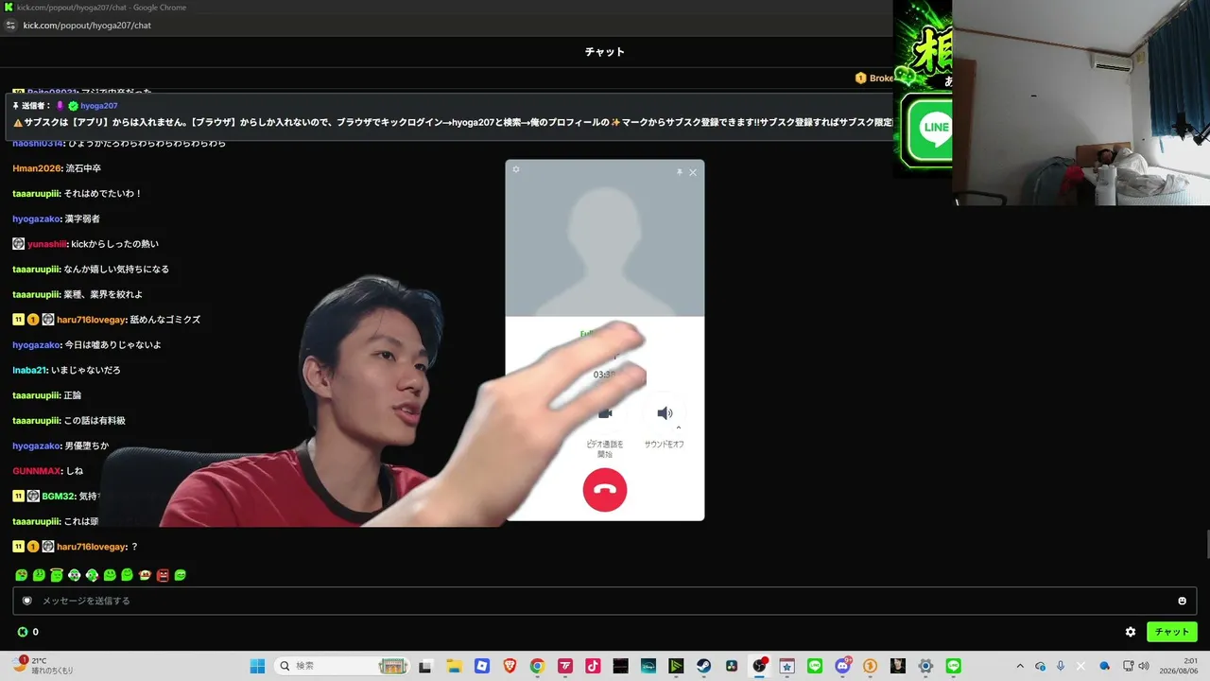Open Task View on the taskbar
Viewport: 1210px width, 681px height.
coord(425,666)
